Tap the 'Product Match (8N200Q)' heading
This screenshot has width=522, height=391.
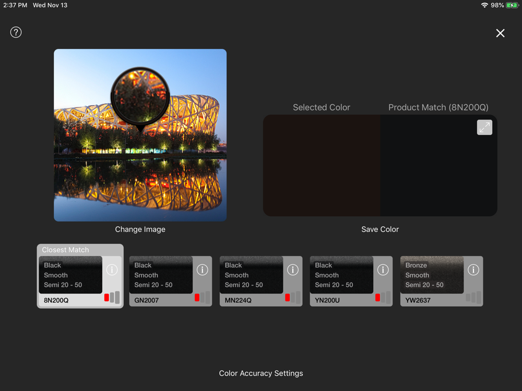coord(438,107)
